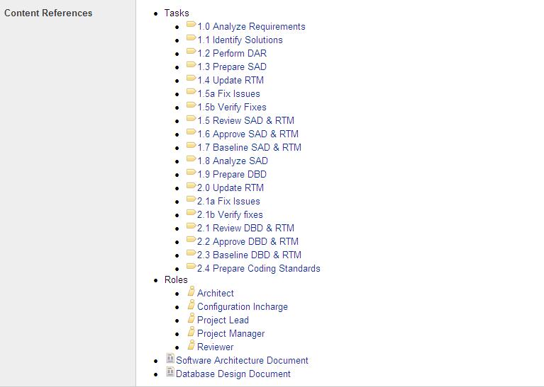The width and height of the screenshot is (544, 387).
Task: Go to 2.3 Baseline DBD & RTM
Action: [x=250, y=255]
